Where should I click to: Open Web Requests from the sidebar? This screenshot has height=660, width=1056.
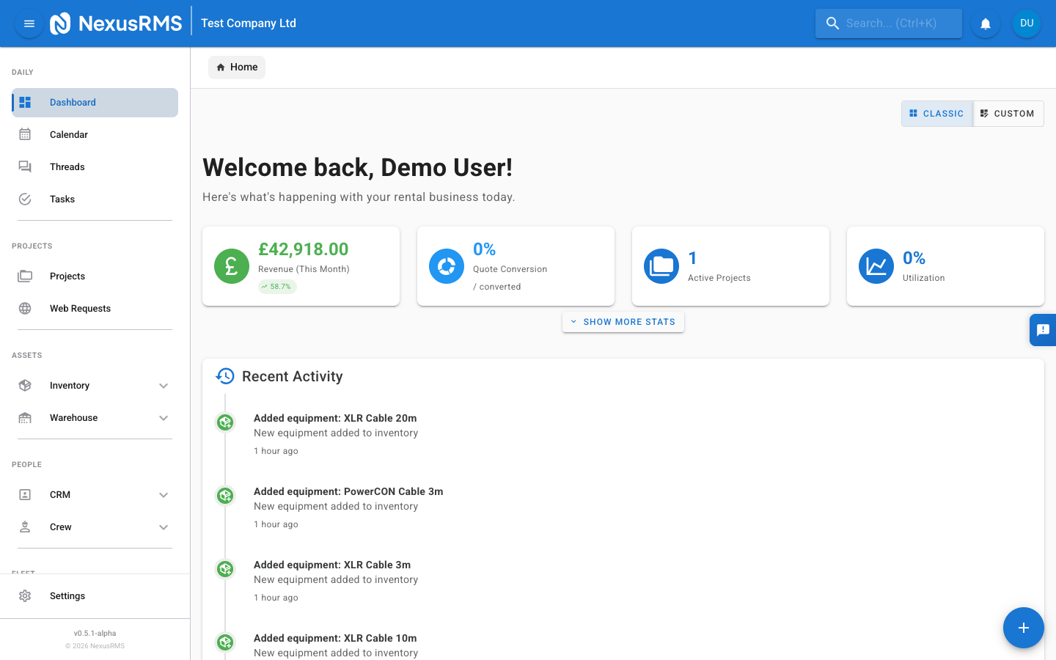pos(80,308)
